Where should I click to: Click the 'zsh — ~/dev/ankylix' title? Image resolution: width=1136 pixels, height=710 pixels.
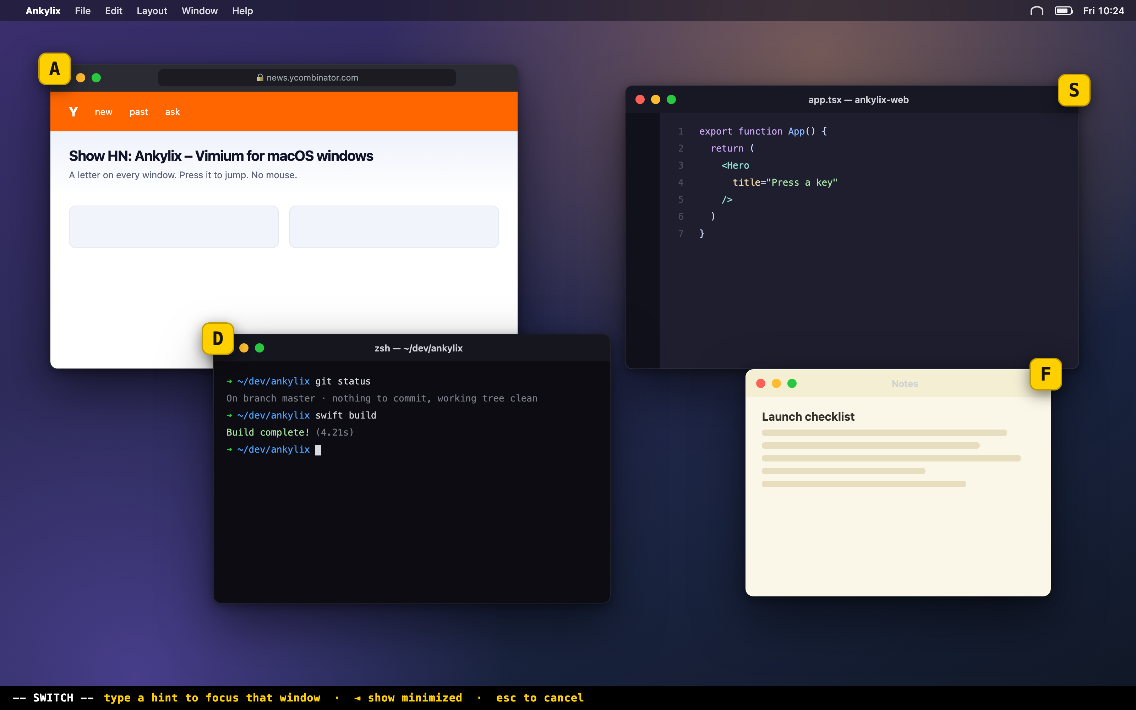418,348
